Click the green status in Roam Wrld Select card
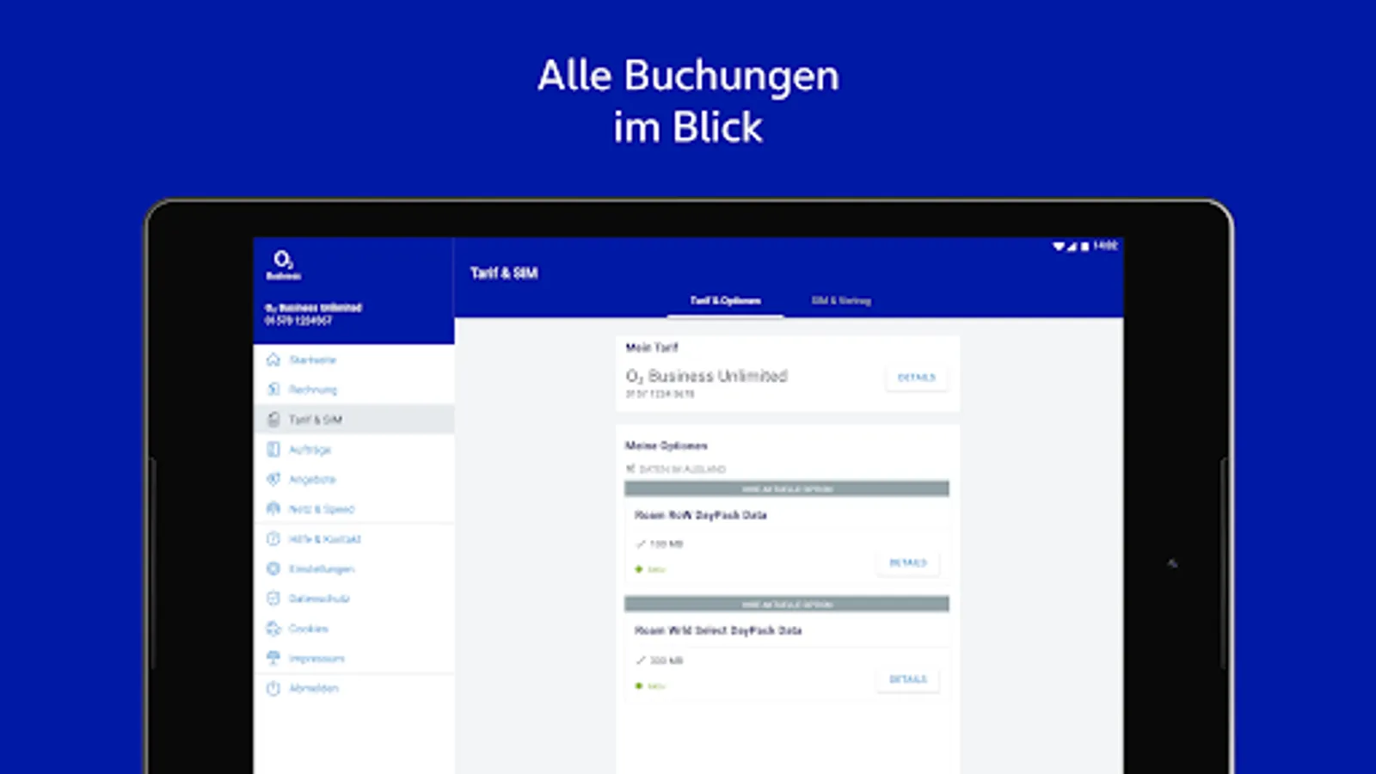The image size is (1376, 774). 651,686
